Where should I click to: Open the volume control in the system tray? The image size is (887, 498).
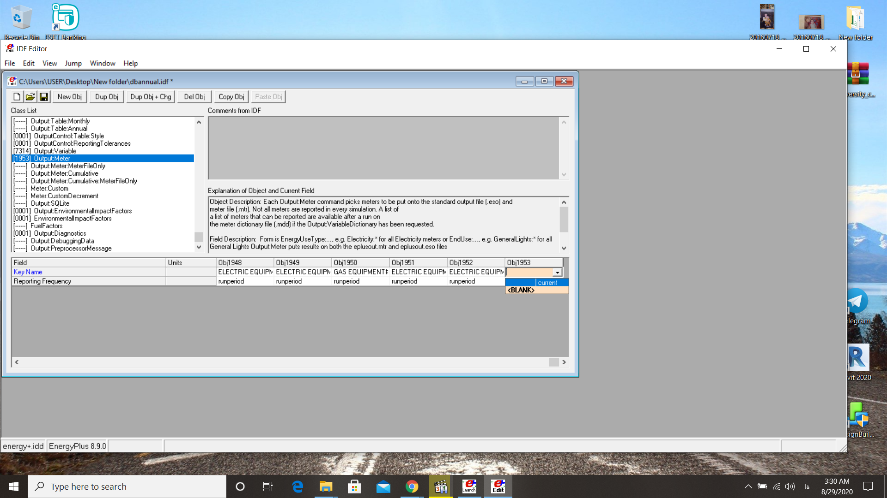tap(790, 486)
